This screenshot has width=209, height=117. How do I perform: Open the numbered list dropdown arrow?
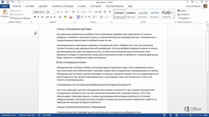pos(87,12)
